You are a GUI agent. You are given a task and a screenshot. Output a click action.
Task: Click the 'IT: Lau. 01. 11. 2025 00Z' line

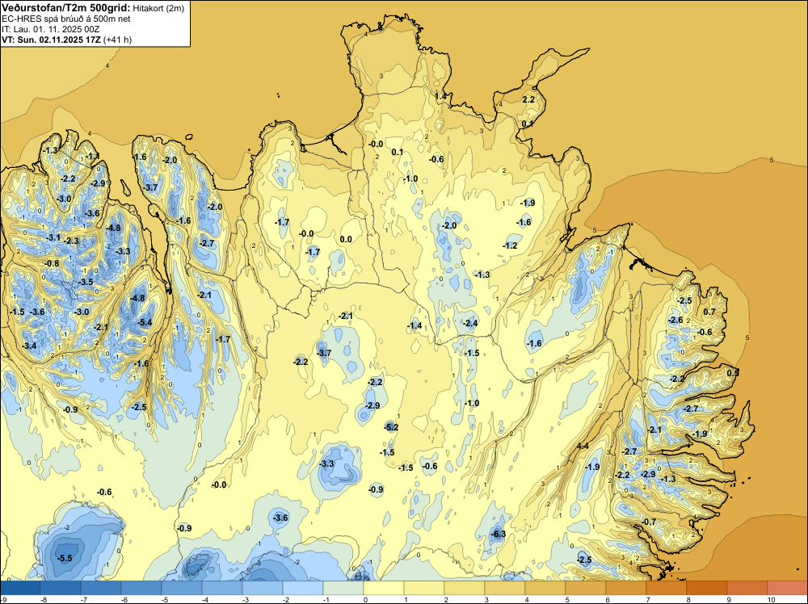50,29
